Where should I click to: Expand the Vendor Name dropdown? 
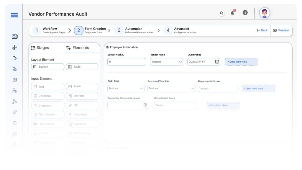pos(167,62)
